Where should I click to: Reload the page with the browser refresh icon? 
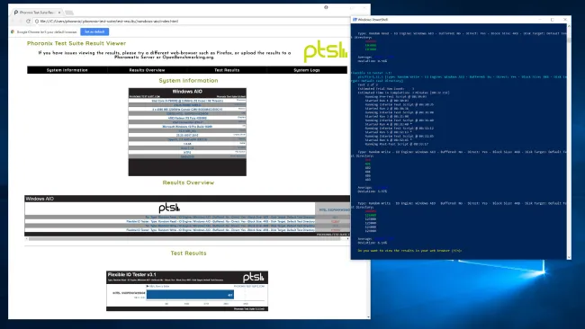click(x=29, y=22)
